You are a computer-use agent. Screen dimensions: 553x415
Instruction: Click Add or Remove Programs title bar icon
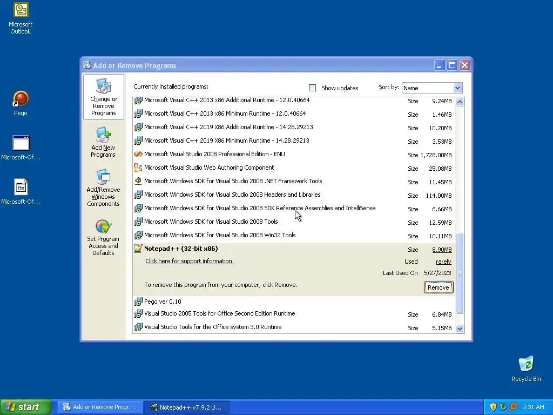(x=87, y=65)
